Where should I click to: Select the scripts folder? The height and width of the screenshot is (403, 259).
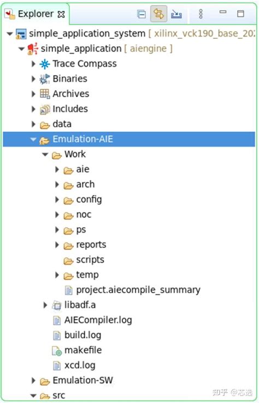click(90, 260)
